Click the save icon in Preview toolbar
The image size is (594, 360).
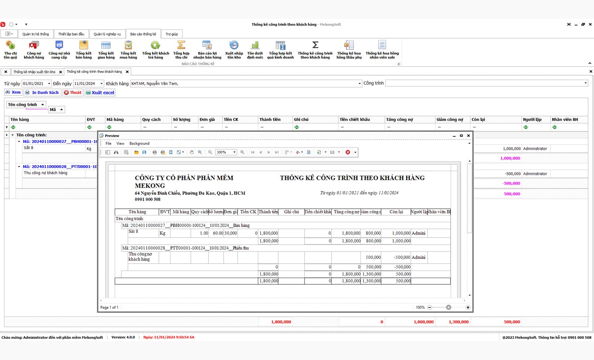tap(144, 153)
